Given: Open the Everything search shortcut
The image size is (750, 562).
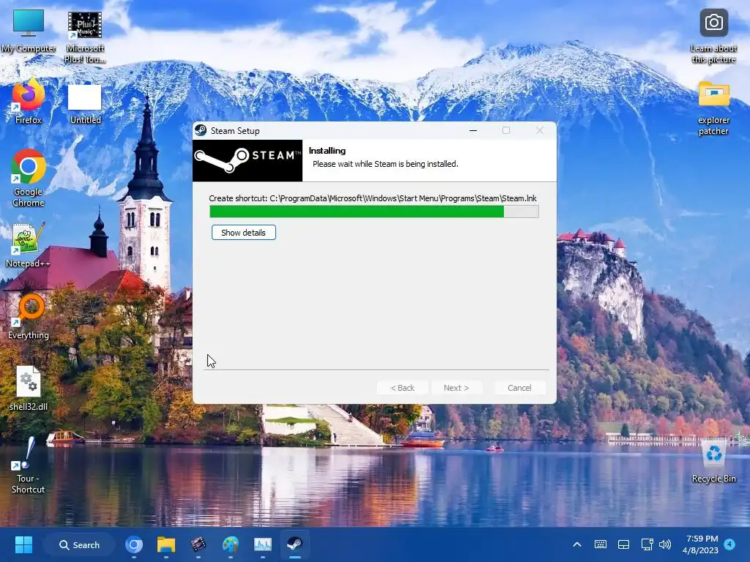Looking at the screenshot, I should coord(29,316).
